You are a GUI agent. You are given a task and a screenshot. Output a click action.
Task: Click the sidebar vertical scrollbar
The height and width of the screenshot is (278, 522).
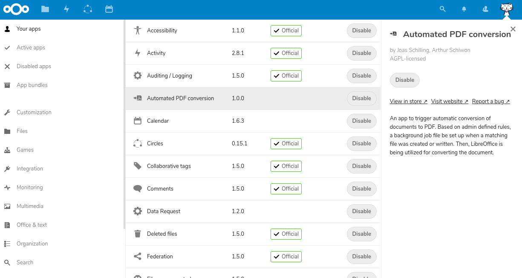(124, 124)
